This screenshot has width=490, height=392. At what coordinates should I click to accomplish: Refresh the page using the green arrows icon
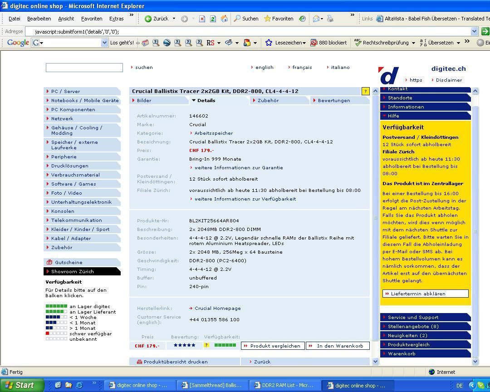(x=213, y=19)
